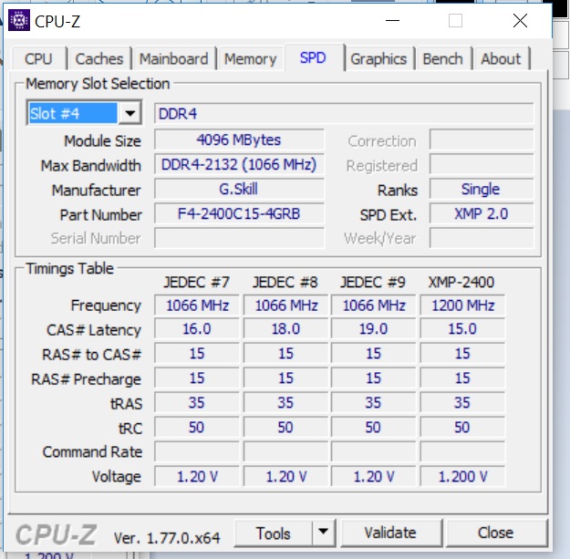
Task: Click the Single ranks value
Action: [x=481, y=189]
